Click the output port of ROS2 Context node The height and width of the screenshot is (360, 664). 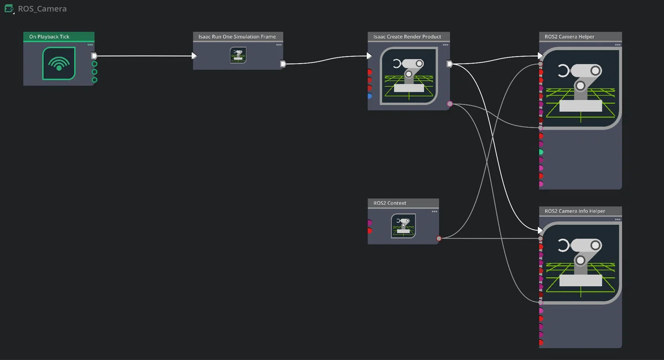click(x=439, y=238)
